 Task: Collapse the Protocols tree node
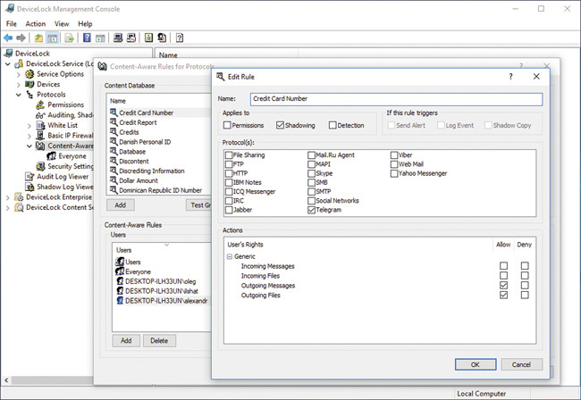[x=18, y=95]
